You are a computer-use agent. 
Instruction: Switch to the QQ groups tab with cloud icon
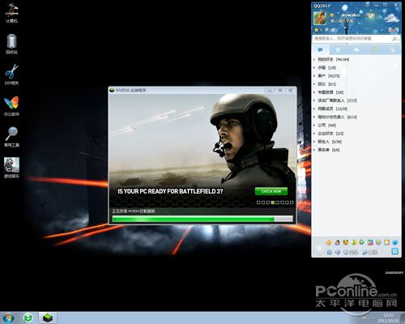click(356, 49)
